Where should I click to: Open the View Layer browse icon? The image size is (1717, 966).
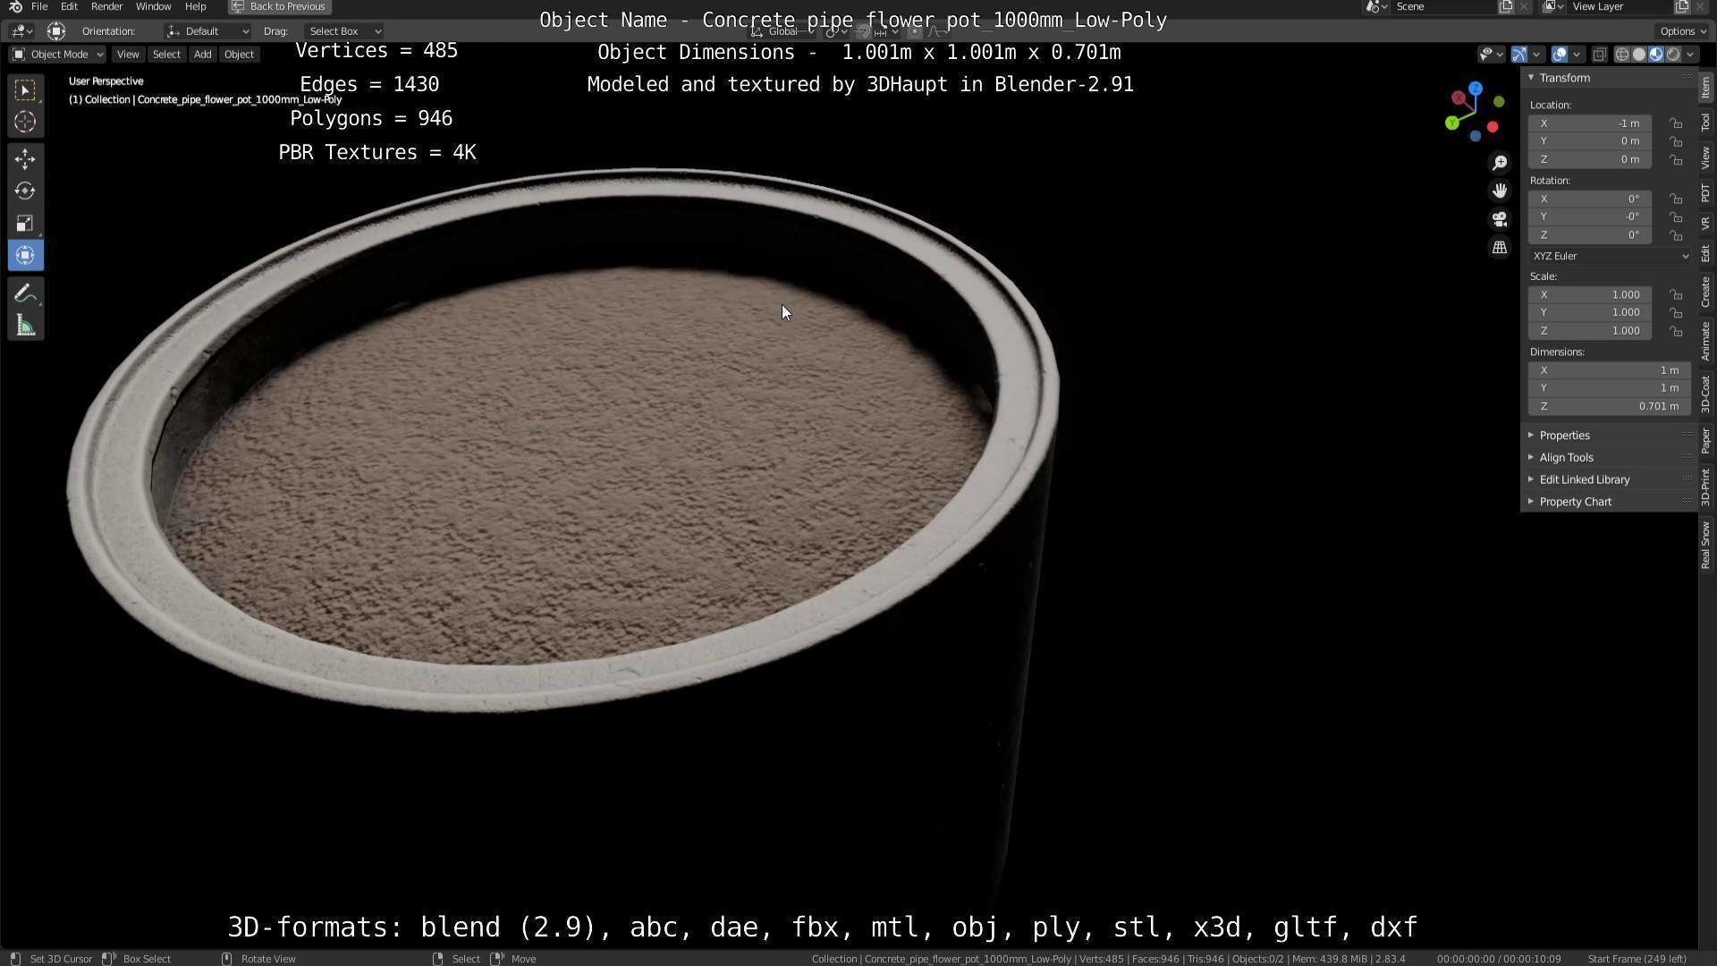pos(1553,6)
